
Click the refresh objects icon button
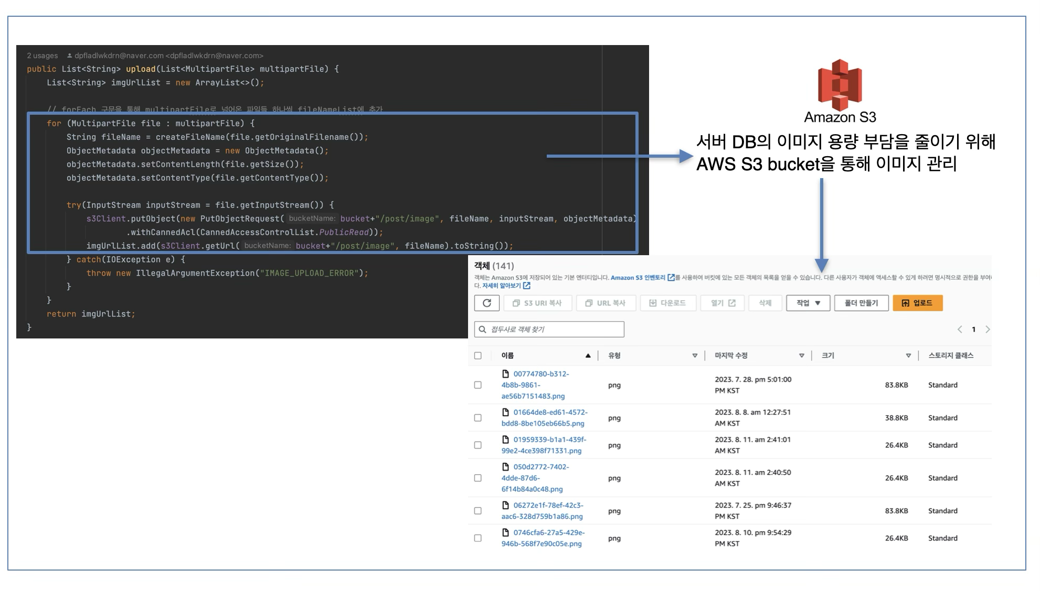click(486, 303)
